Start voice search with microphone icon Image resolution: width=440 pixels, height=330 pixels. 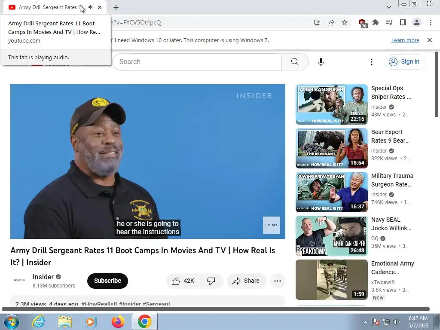[321, 62]
